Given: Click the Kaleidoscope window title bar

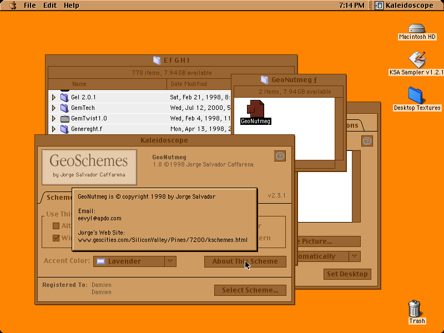Looking at the screenshot, I should point(164,140).
